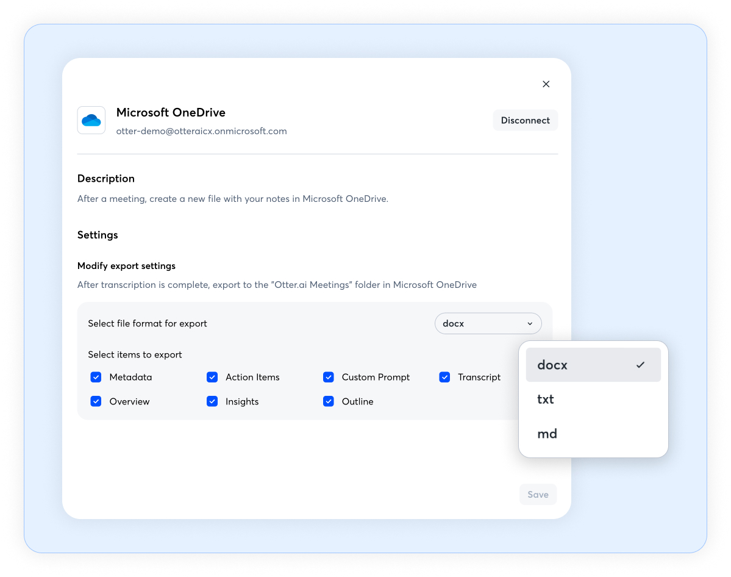731x577 pixels.
Task: Toggle the Overview checkbox
Action: point(96,401)
